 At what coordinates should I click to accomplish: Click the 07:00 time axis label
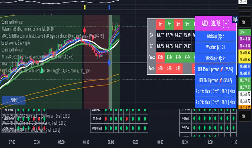point(12,142)
